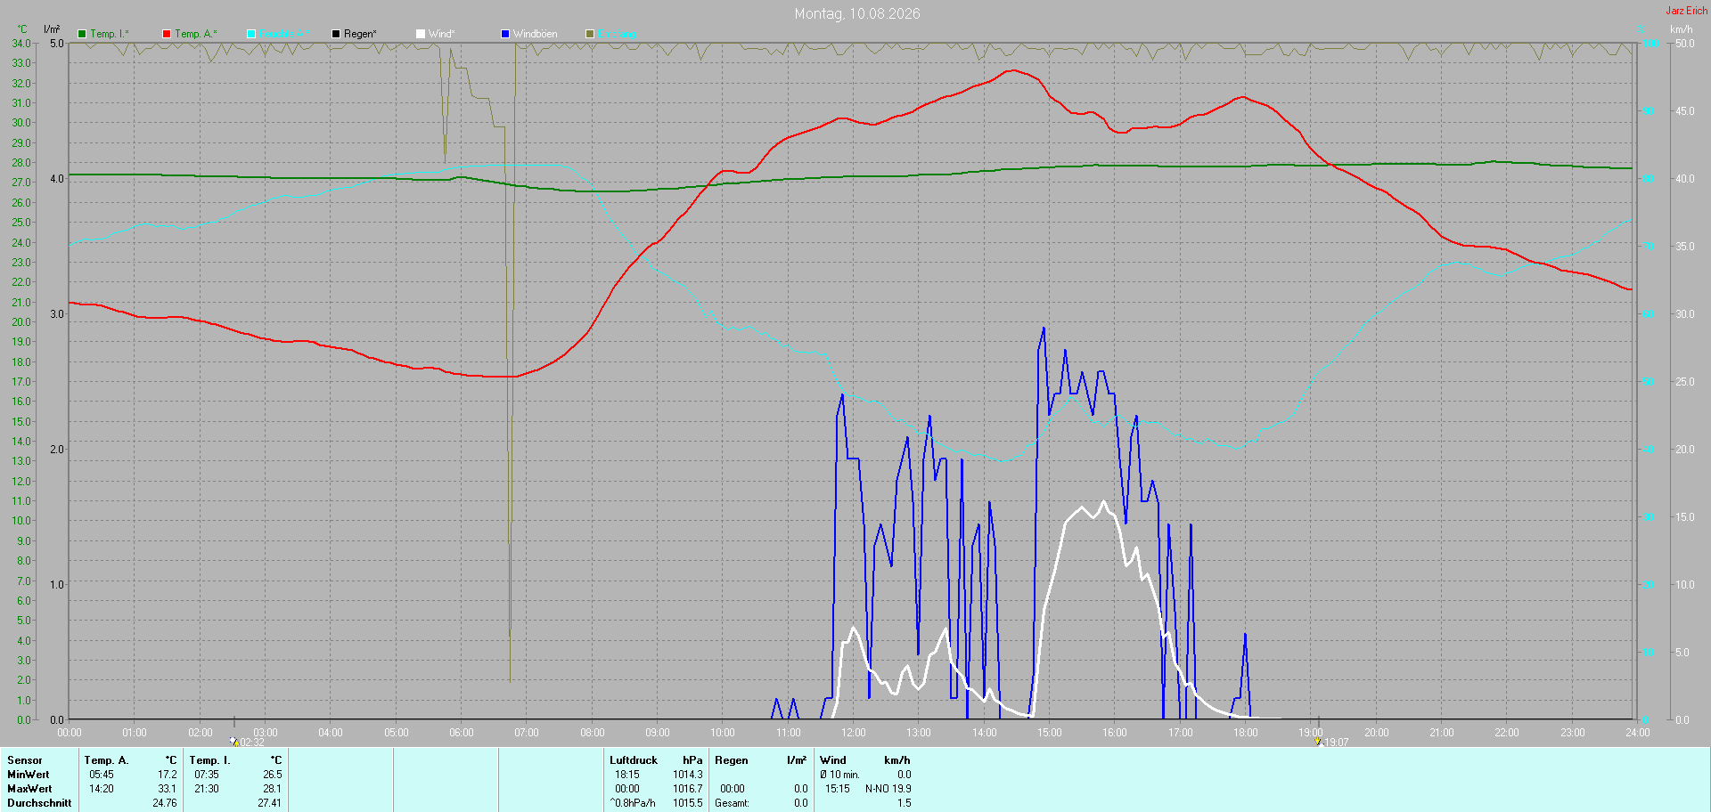Click the 'MaxWert' row label

tap(29, 789)
